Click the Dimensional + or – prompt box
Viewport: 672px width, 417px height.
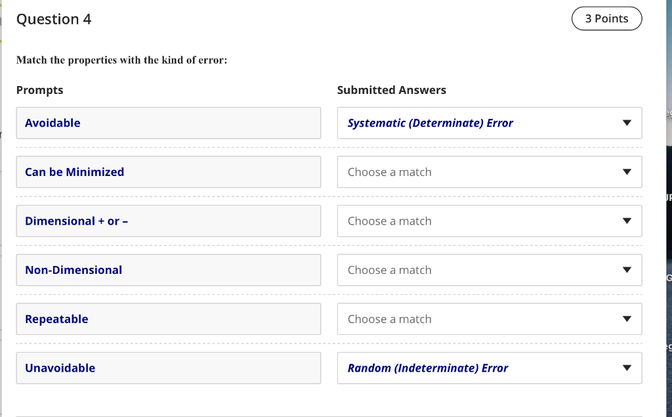[x=168, y=221]
